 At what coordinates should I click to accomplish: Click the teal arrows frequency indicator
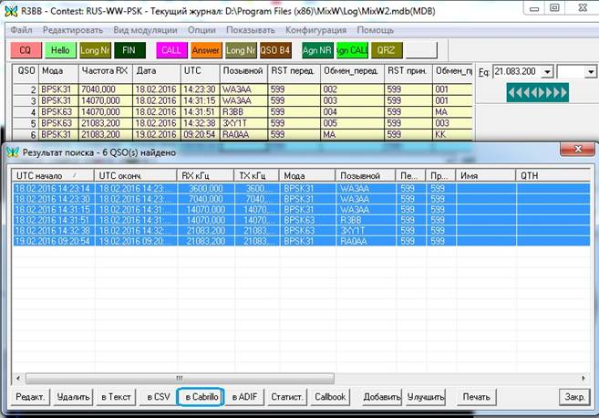pyautogui.click(x=538, y=91)
